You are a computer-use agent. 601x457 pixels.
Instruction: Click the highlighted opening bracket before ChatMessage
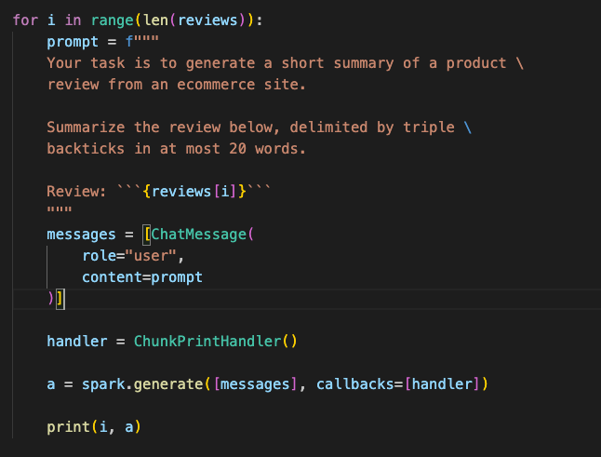(x=147, y=235)
